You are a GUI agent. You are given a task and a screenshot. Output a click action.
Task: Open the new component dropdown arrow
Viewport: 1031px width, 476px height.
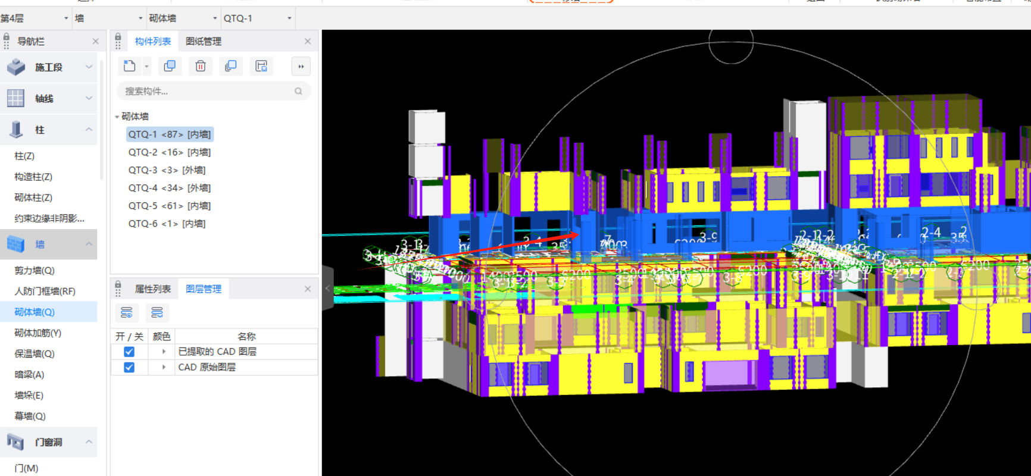click(146, 67)
